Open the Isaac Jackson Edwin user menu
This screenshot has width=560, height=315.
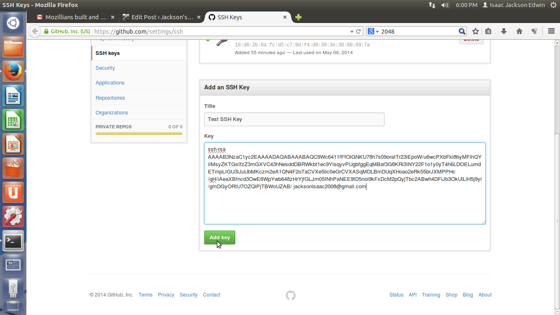[514, 5]
